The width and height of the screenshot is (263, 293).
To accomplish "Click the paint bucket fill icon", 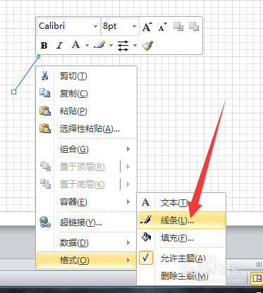I will tap(146, 237).
